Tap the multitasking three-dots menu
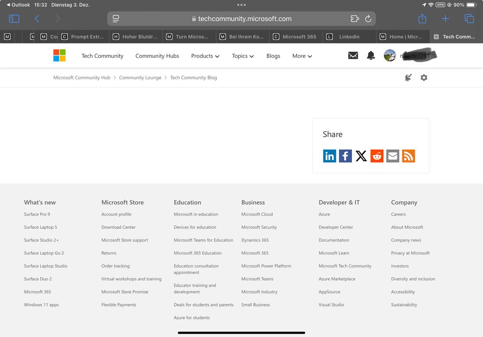Image resolution: width=483 pixels, height=337 pixels. pyautogui.click(x=242, y=5)
